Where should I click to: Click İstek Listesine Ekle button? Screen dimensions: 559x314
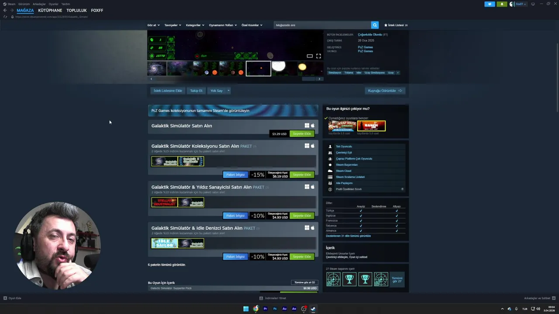click(168, 91)
